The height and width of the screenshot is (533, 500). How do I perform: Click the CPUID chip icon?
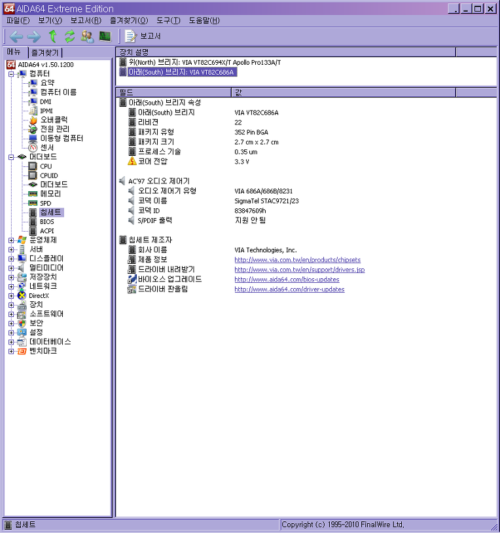click(33, 175)
